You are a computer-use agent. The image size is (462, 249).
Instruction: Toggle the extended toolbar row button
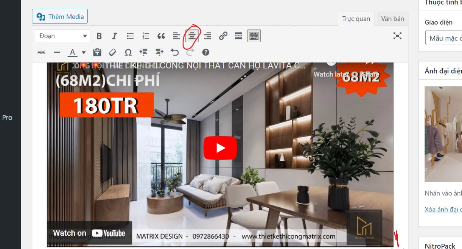pos(254,36)
